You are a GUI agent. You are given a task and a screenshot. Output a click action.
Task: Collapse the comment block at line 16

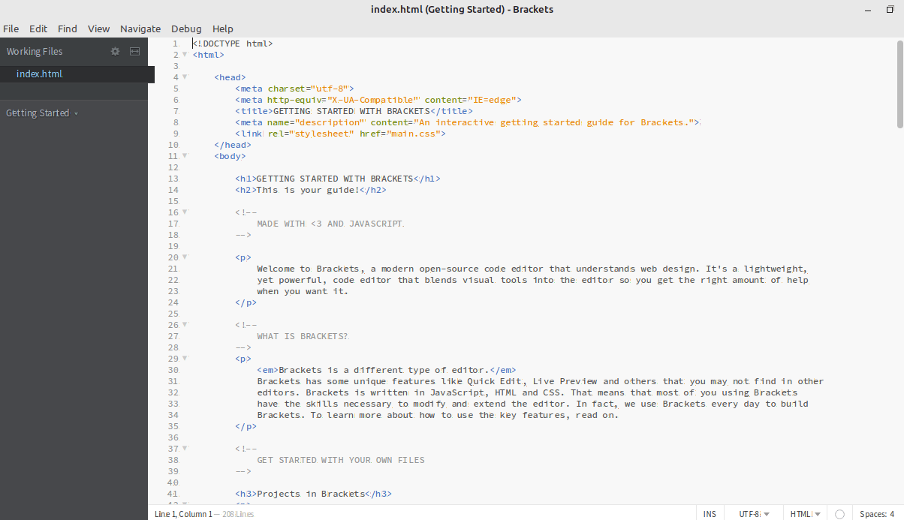pyautogui.click(x=185, y=212)
